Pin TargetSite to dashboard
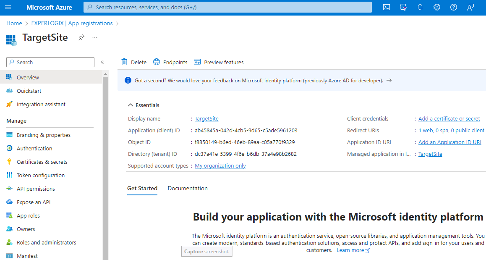 point(81,37)
